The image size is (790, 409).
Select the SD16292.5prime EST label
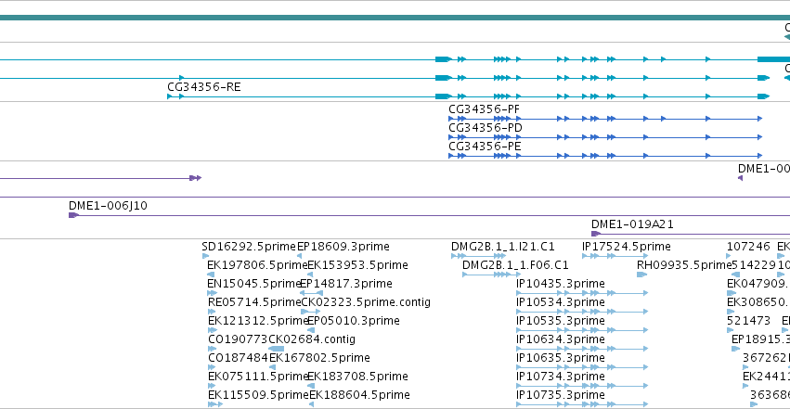[x=249, y=247]
